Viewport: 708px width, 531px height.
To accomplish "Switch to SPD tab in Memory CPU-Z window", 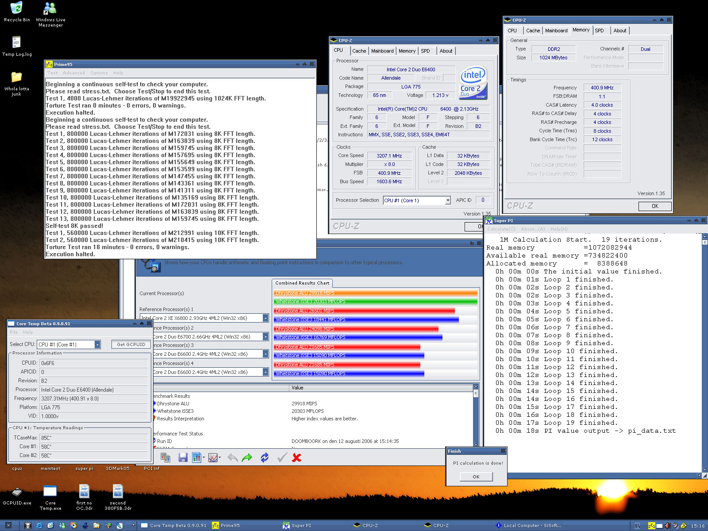I will 599,31.
